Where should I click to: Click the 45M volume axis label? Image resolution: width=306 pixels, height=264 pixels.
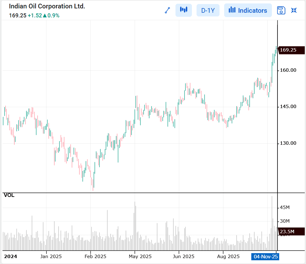coord(285,207)
